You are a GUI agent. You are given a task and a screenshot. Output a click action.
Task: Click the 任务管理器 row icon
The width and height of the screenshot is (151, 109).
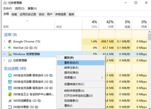pyautogui.click(x=10, y=61)
